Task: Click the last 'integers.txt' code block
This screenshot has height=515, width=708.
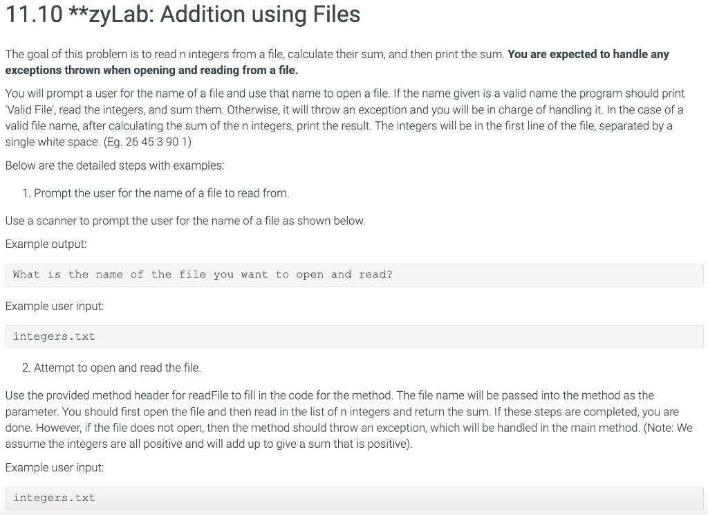Action: pyautogui.click(x=354, y=498)
